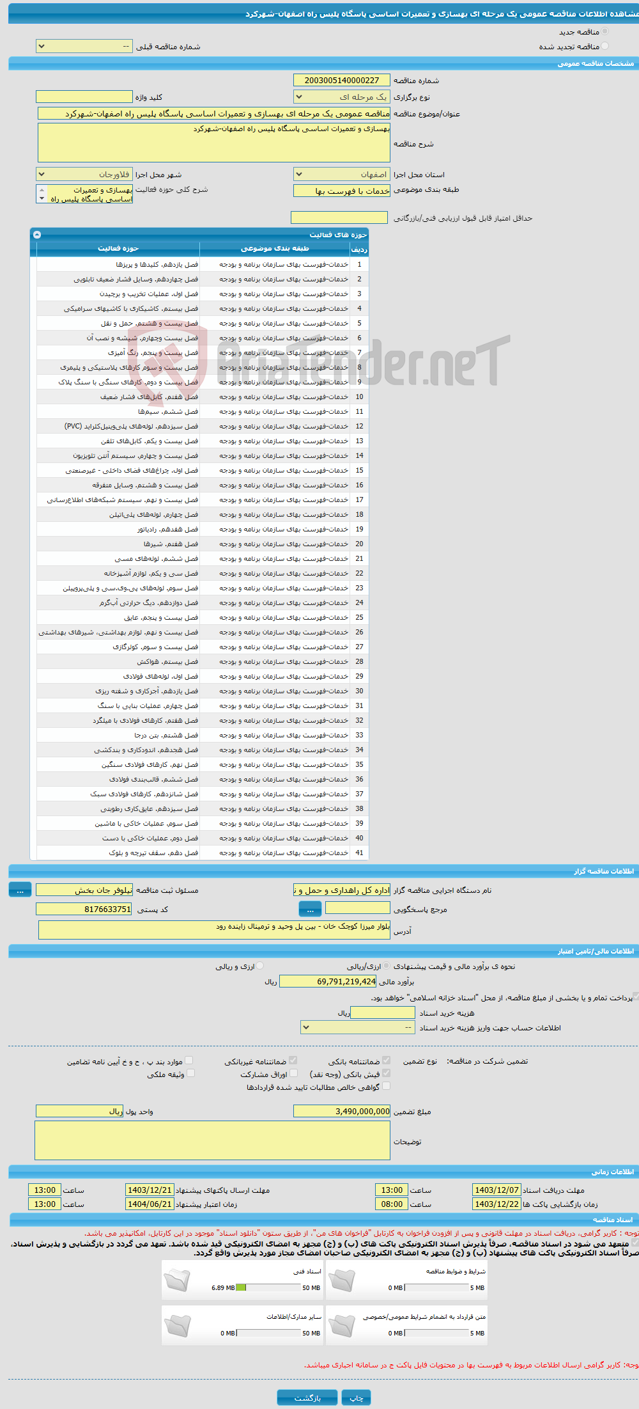Viewport: 639px width, 1409px height.
Task: Click the بازگشت back button
Action: pos(307,1397)
